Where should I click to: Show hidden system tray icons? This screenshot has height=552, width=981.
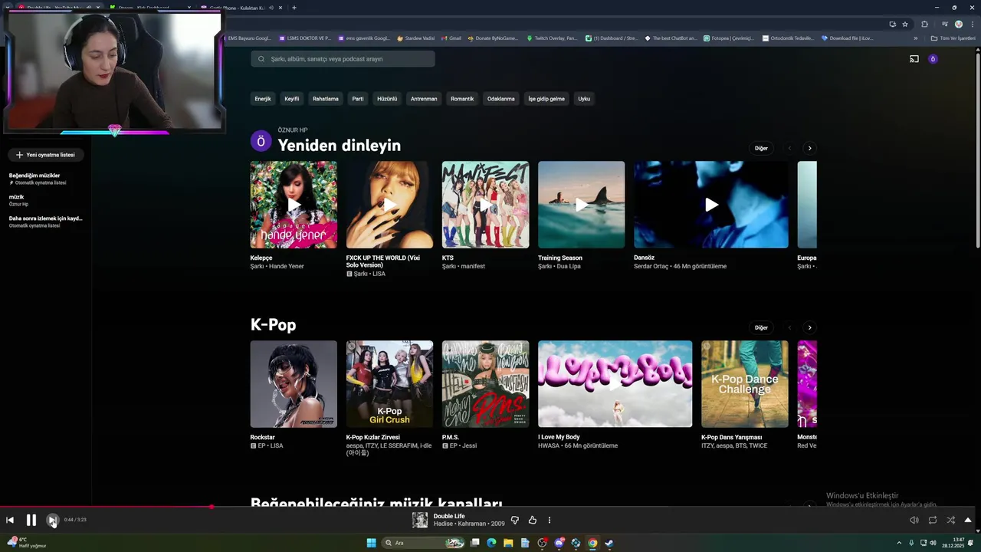(x=899, y=543)
